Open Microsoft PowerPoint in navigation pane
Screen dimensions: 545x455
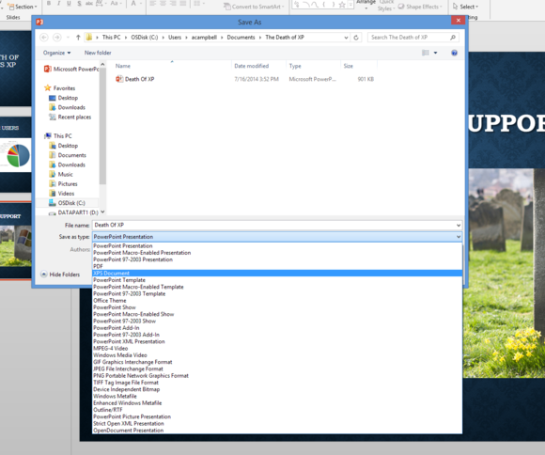pos(71,70)
